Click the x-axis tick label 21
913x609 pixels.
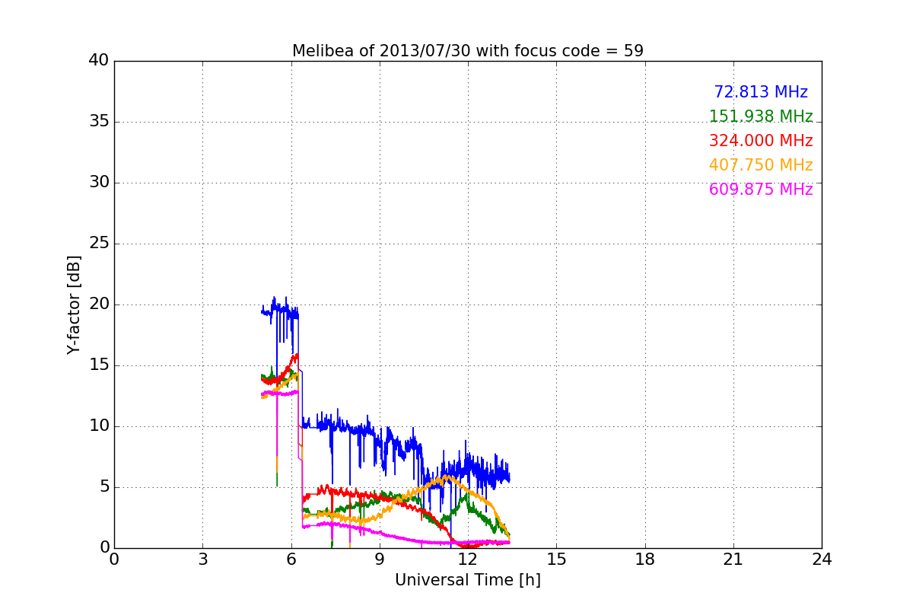[x=733, y=560]
